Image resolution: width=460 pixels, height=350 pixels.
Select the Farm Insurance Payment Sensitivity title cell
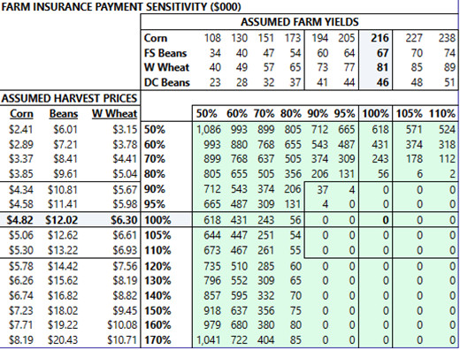pyautogui.click(x=121, y=7)
